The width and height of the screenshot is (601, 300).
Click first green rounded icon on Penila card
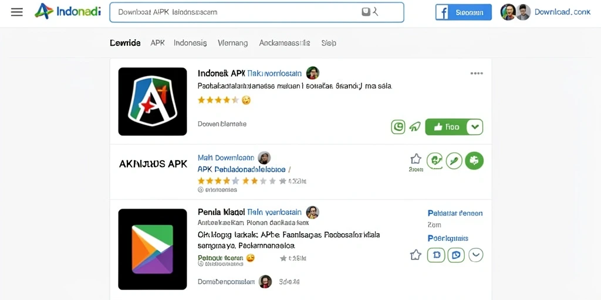(436, 255)
